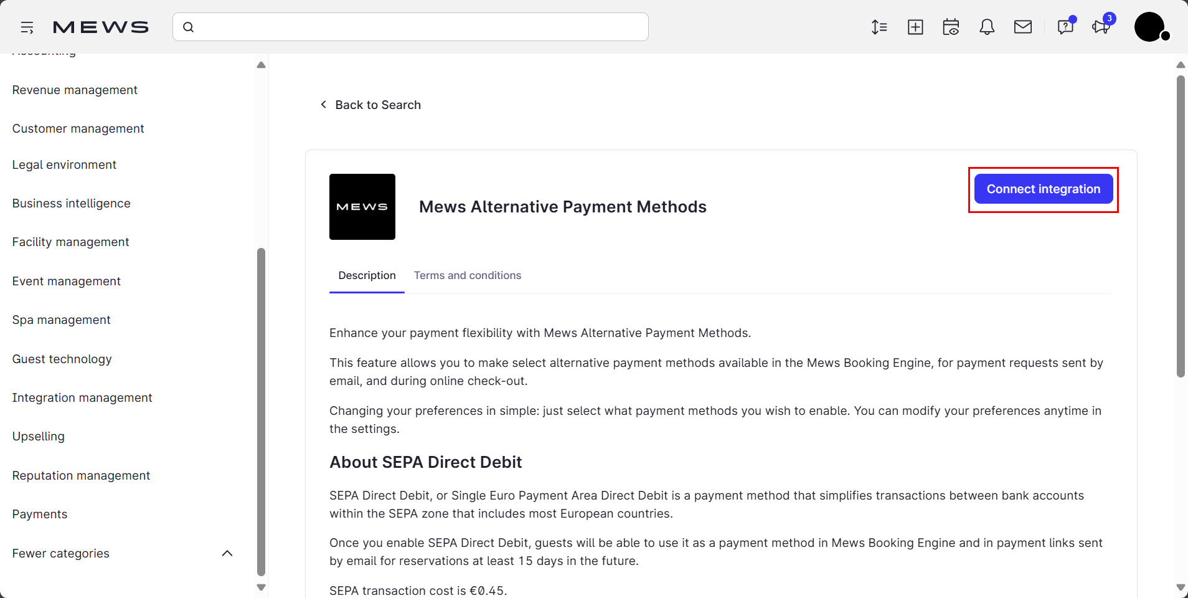This screenshot has height=598, width=1188.
Task: Open notifications bell icon
Action: 987,27
